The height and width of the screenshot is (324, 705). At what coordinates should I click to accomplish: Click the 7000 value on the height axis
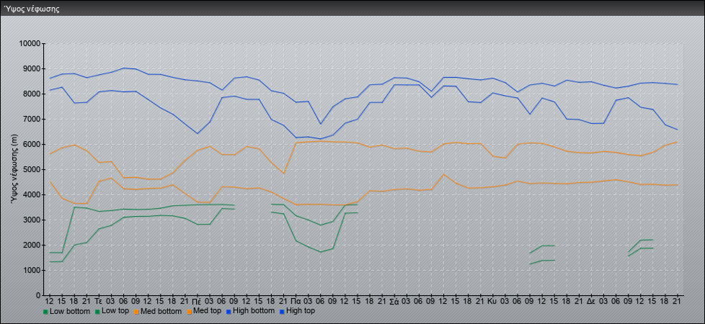tap(32, 119)
